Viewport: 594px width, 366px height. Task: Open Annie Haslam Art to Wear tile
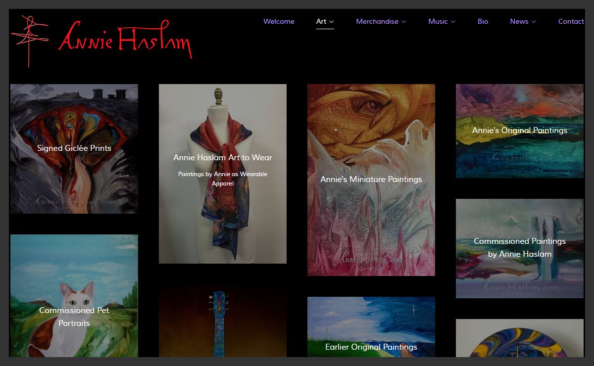pos(223,174)
